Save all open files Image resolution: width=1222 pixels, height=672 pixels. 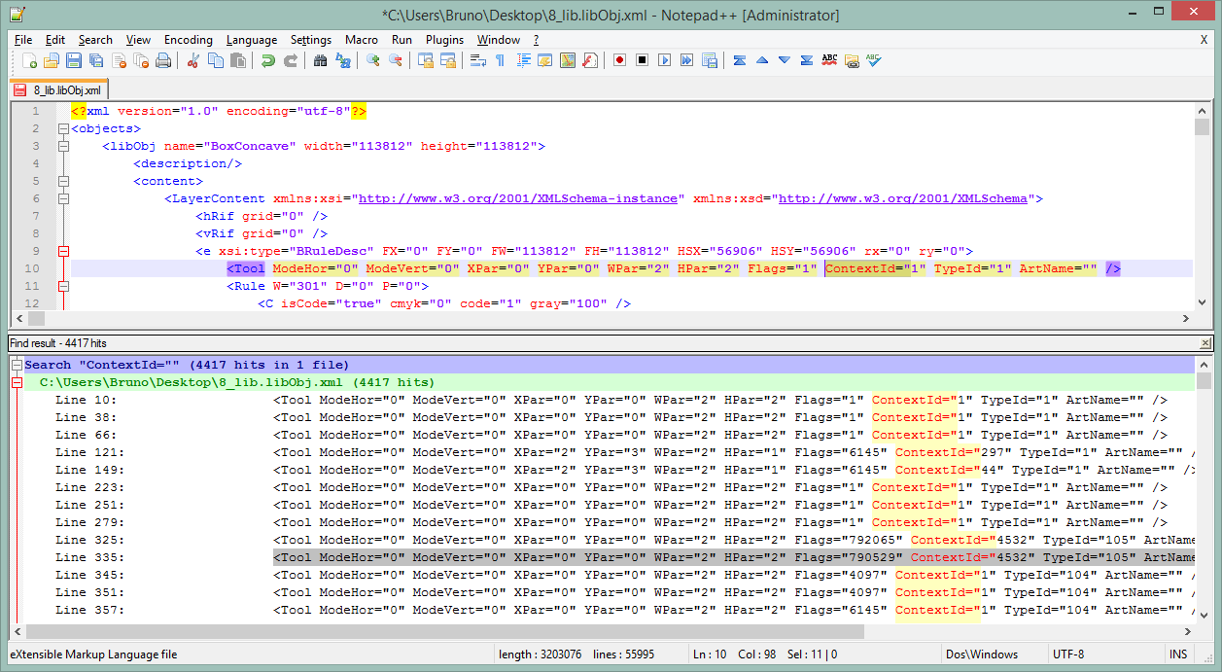[x=95, y=60]
